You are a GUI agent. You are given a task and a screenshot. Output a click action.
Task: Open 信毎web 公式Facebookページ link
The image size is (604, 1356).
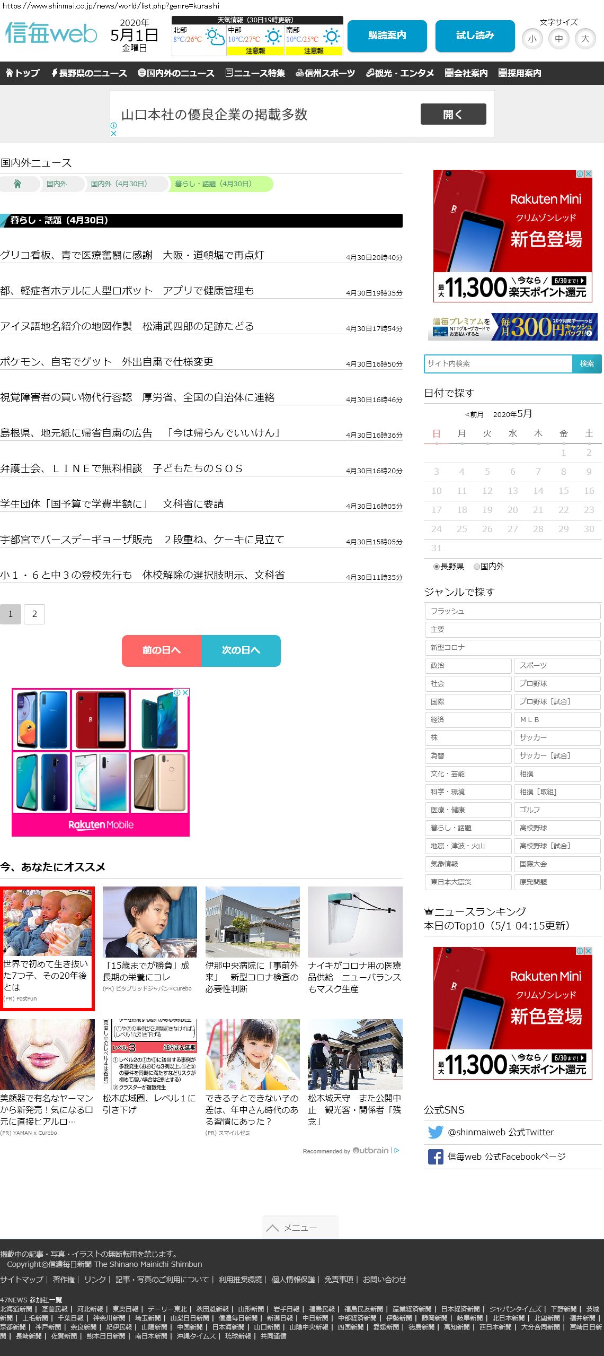click(507, 1157)
